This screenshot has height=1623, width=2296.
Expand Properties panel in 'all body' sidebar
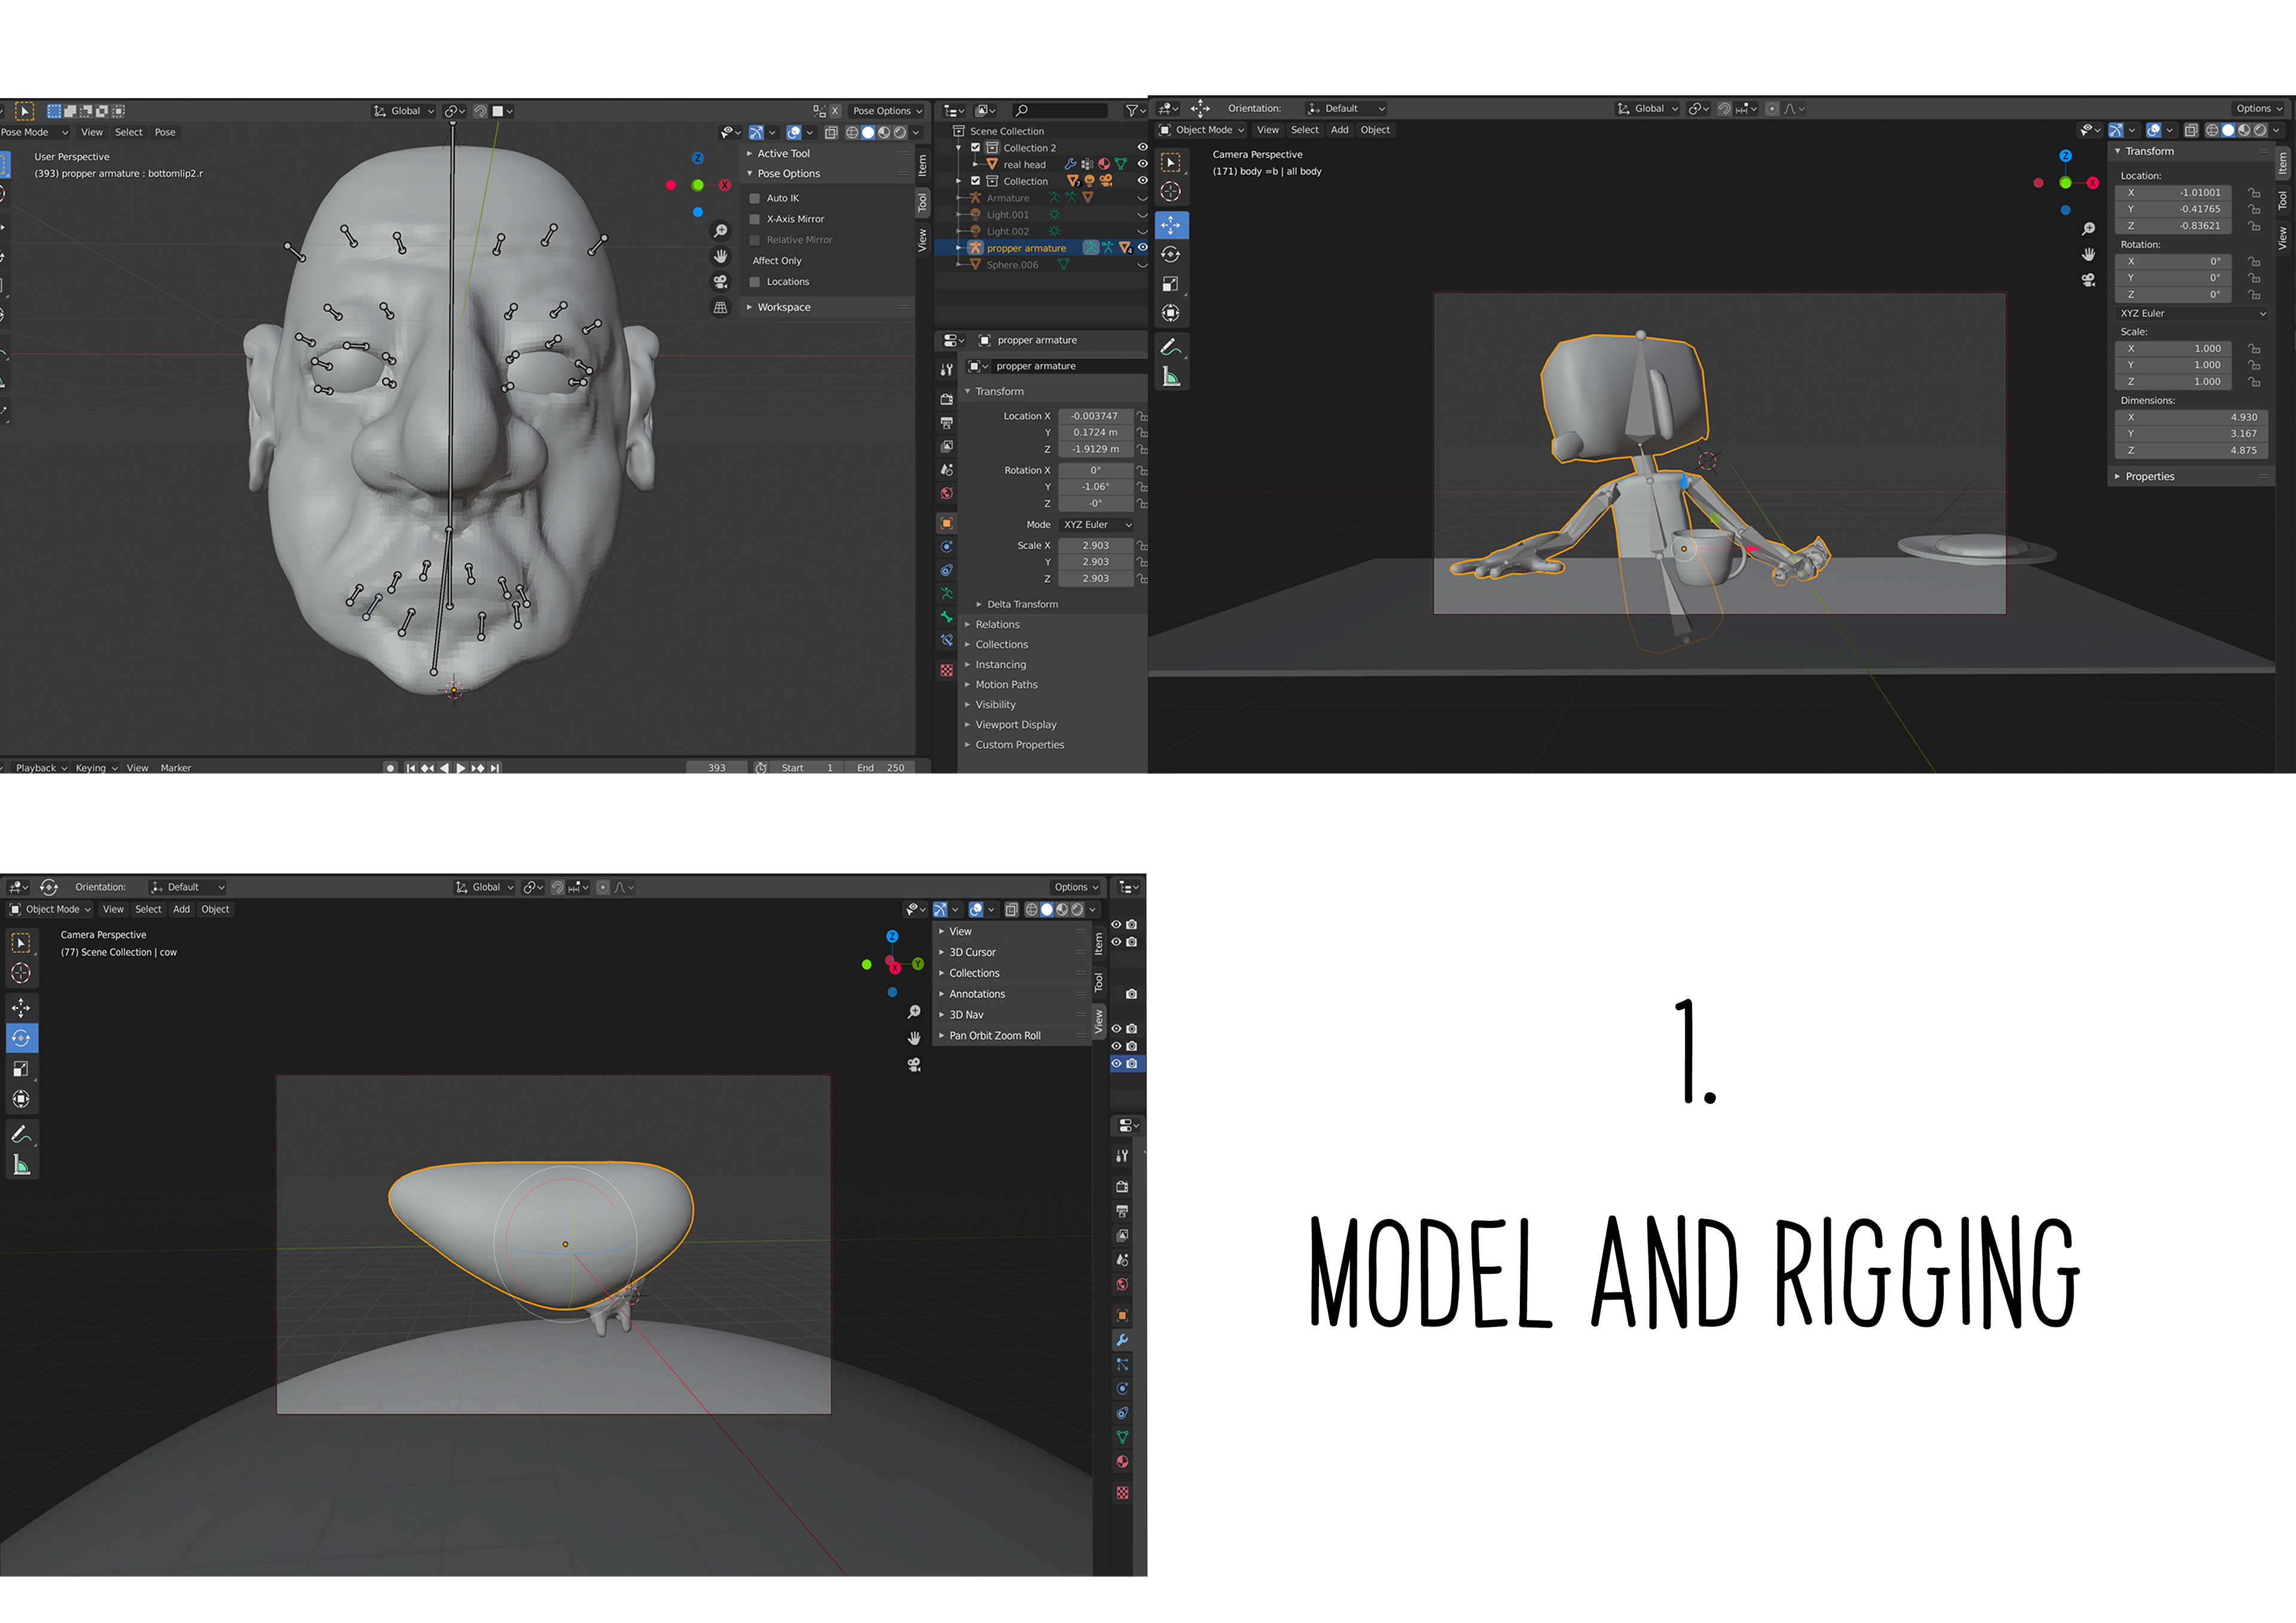[2149, 477]
